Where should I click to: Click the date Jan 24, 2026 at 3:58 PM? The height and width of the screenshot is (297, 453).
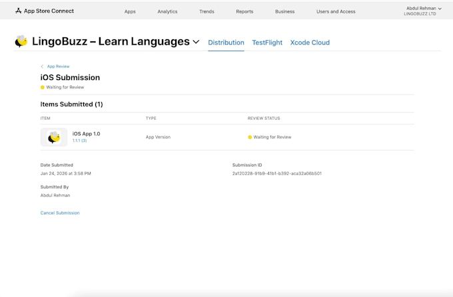point(66,174)
